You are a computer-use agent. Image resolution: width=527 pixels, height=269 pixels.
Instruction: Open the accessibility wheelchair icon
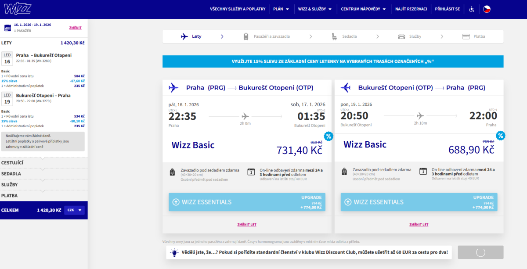pos(472,9)
